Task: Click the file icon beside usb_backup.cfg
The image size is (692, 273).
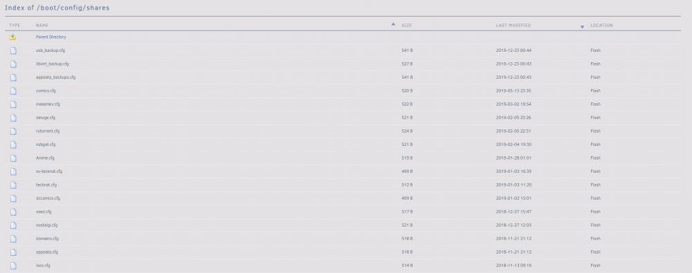Action: (13, 50)
